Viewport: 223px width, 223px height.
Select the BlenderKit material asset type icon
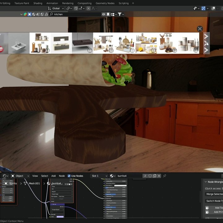click(34, 14)
